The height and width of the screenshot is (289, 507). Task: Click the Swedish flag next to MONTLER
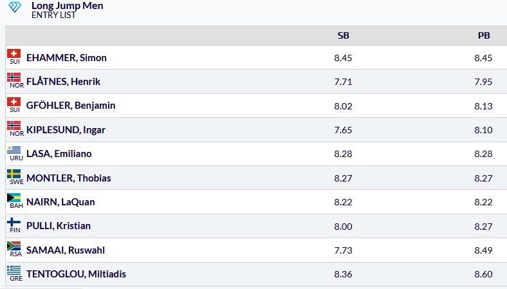point(14,174)
